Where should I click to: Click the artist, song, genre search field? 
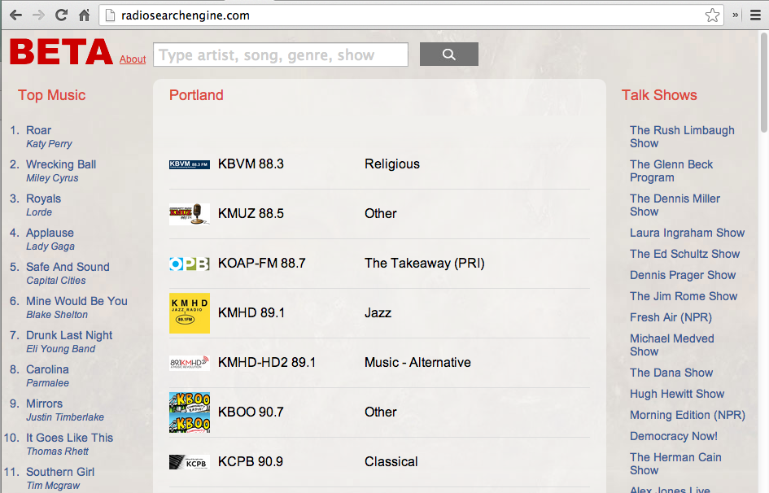[281, 55]
